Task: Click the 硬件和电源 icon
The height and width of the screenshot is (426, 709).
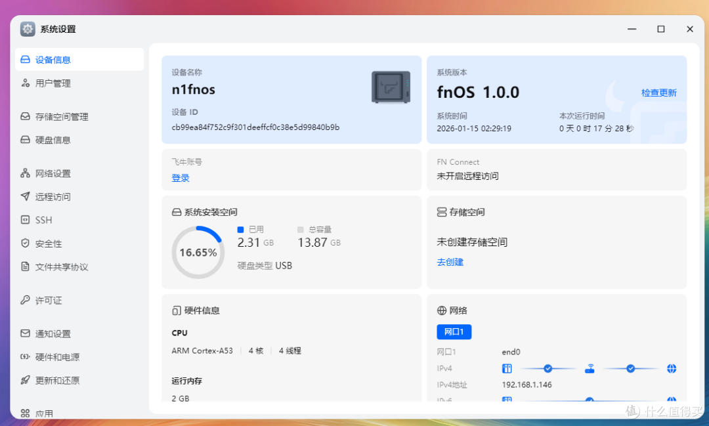Action: [x=26, y=357]
